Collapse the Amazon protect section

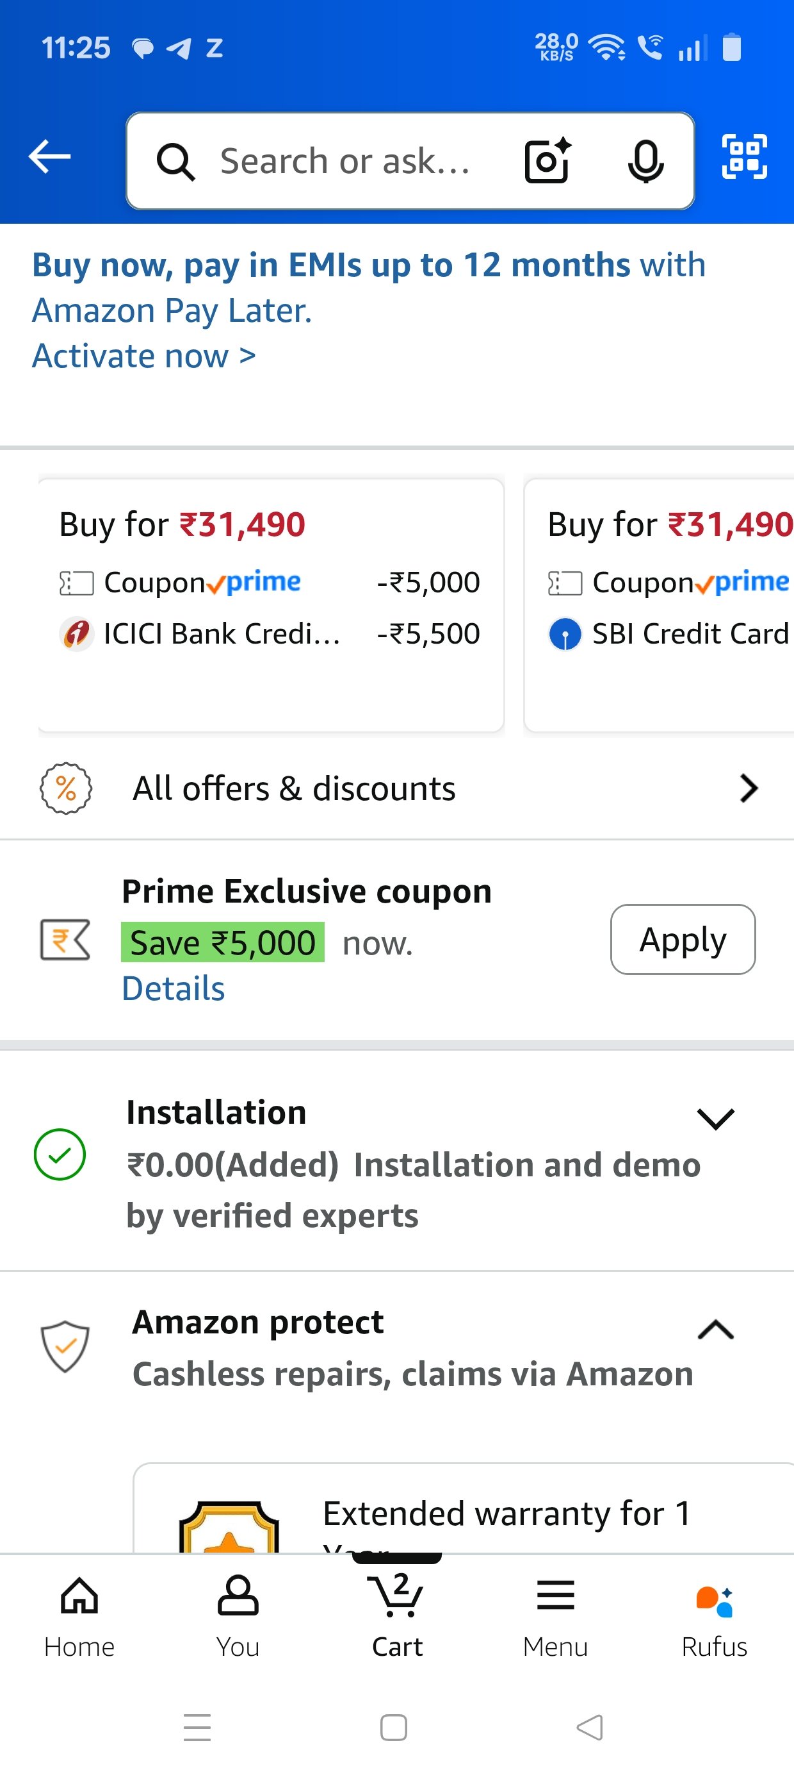pyautogui.click(x=715, y=1330)
